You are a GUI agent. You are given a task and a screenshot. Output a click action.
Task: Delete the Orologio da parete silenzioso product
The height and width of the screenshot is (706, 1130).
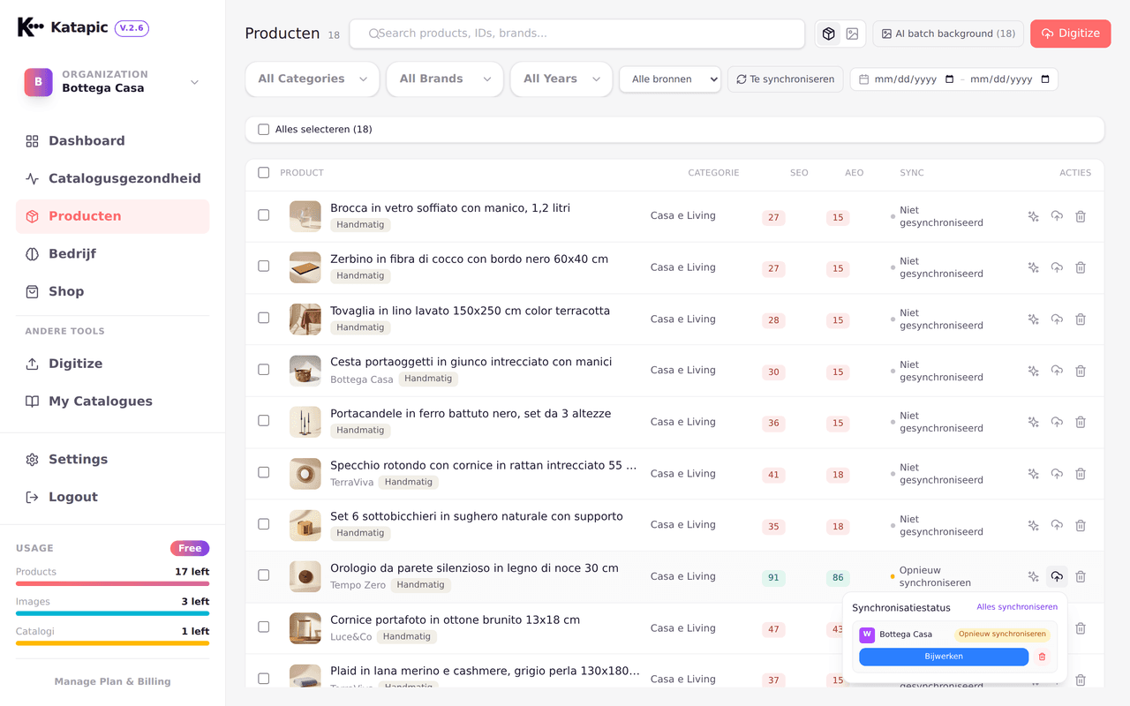point(1081,576)
